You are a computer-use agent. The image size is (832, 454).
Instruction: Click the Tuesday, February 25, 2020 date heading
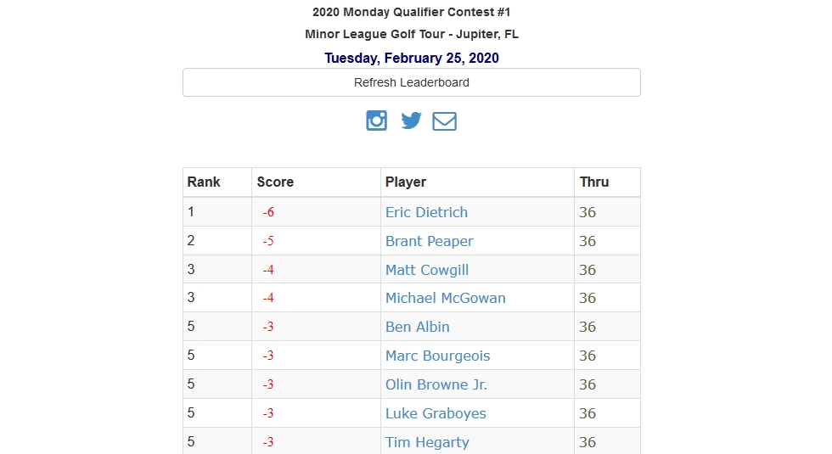click(x=411, y=58)
